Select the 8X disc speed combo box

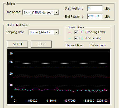[x=41, y=12]
